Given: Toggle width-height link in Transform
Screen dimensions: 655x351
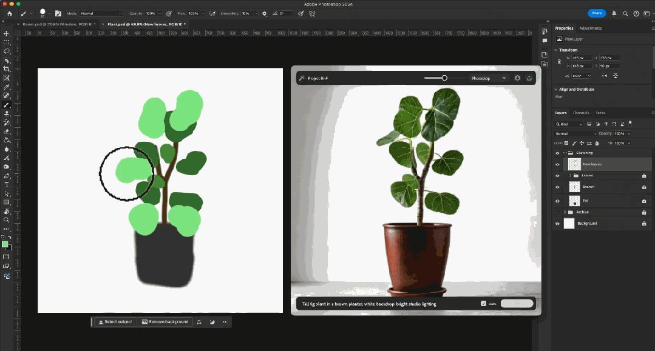Looking at the screenshot, I should [559, 62].
